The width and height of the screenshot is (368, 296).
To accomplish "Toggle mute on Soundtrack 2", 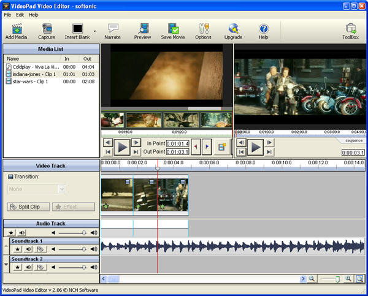I will (29, 267).
